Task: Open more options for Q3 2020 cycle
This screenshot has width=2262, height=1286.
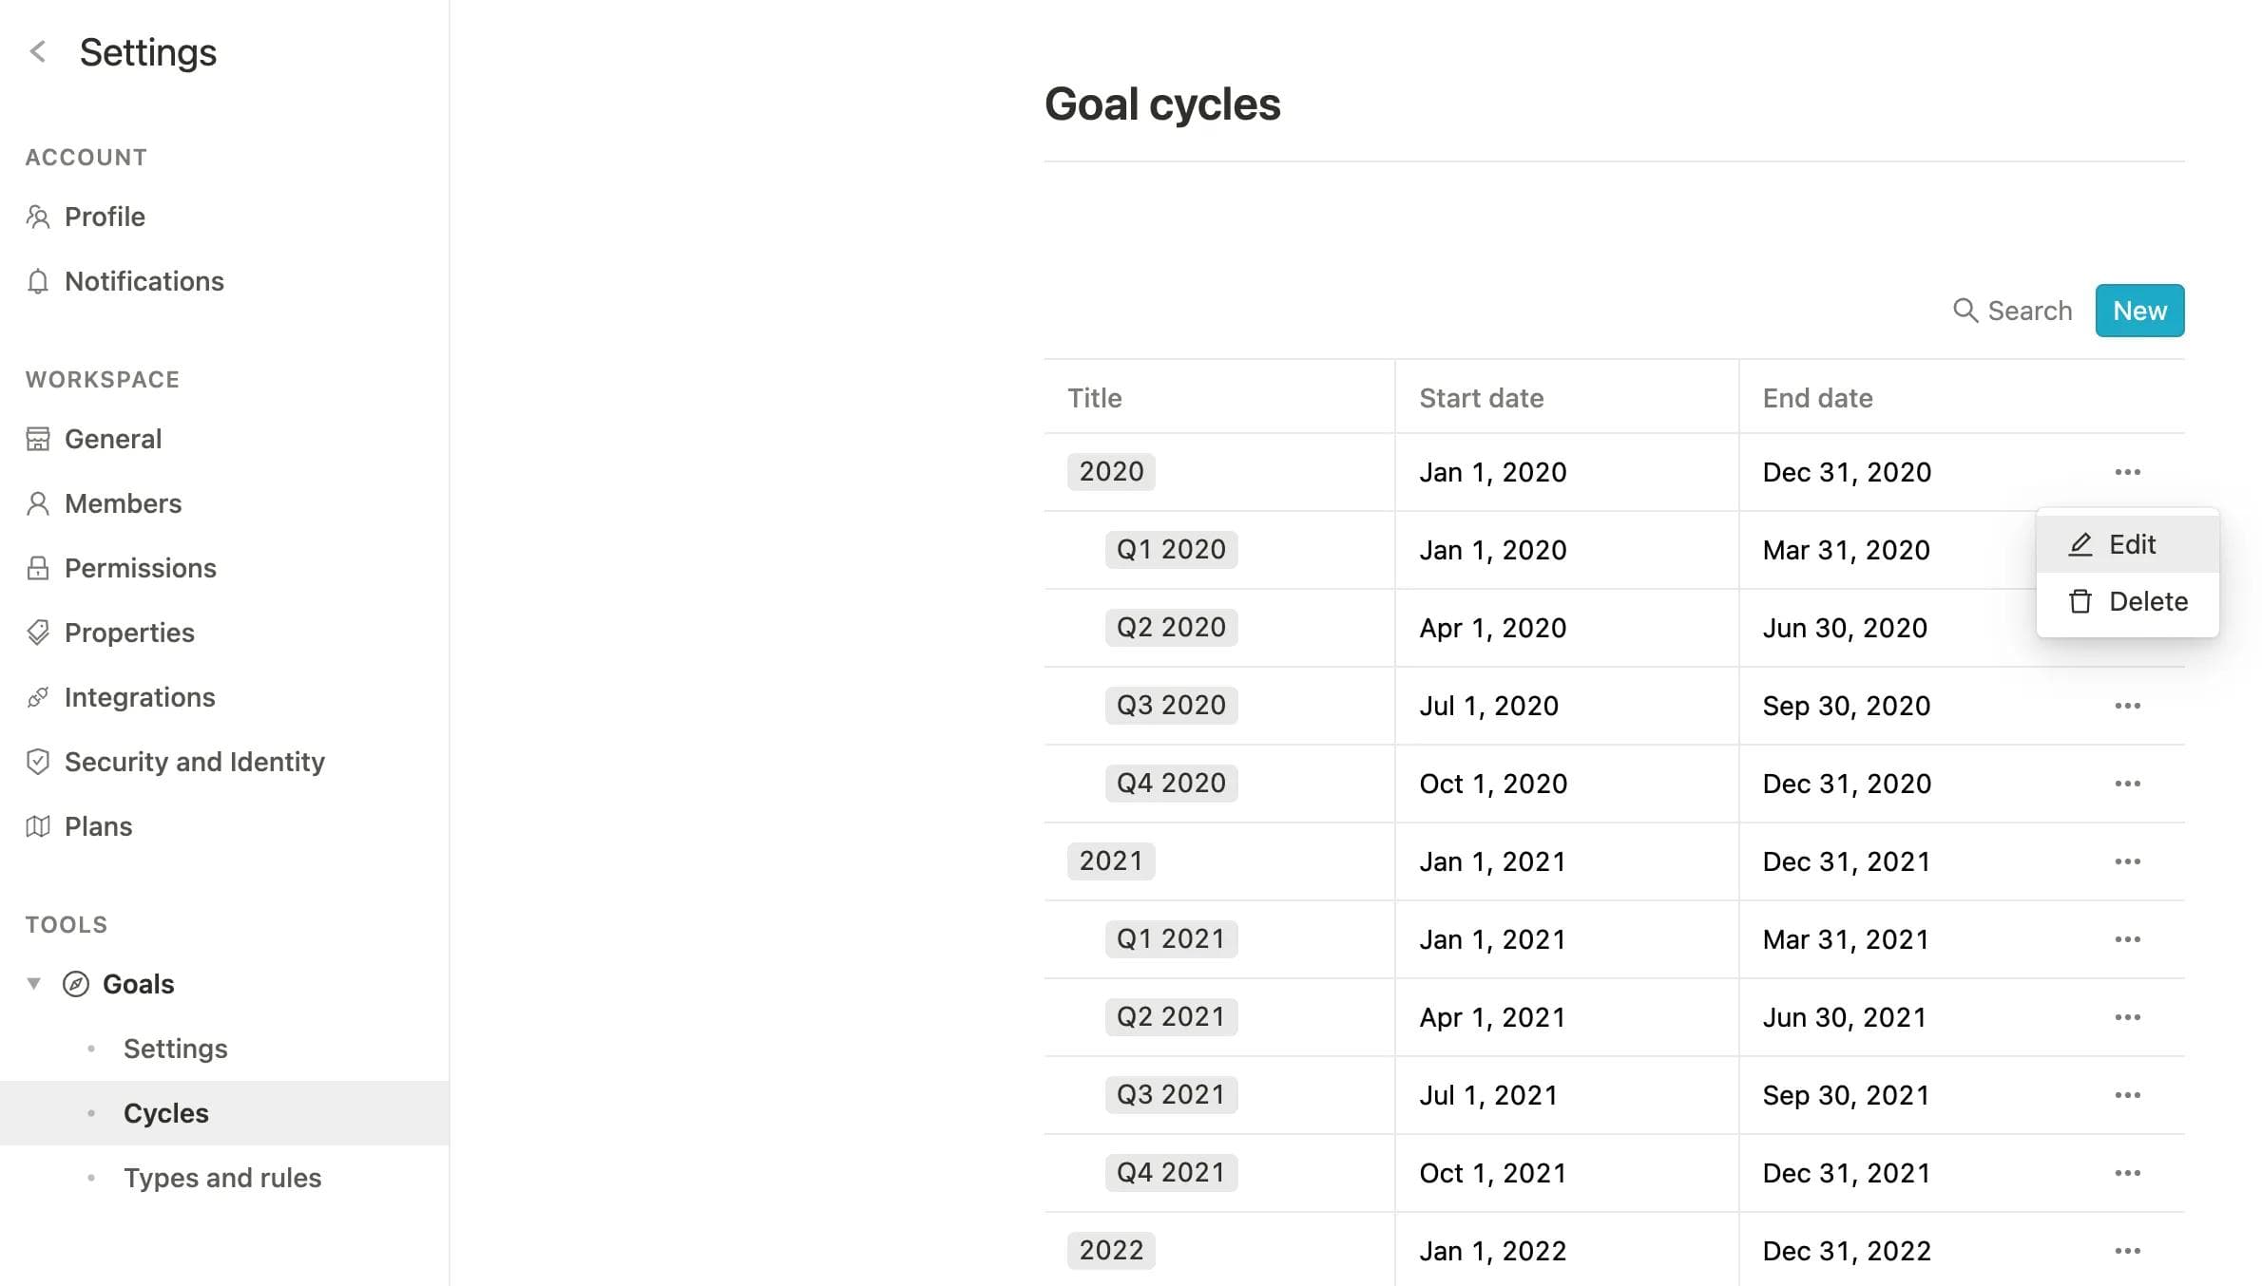Action: [x=2127, y=706]
